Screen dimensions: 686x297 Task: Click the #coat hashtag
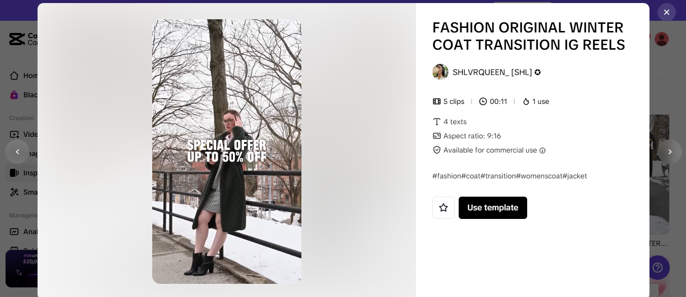tap(471, 176)
